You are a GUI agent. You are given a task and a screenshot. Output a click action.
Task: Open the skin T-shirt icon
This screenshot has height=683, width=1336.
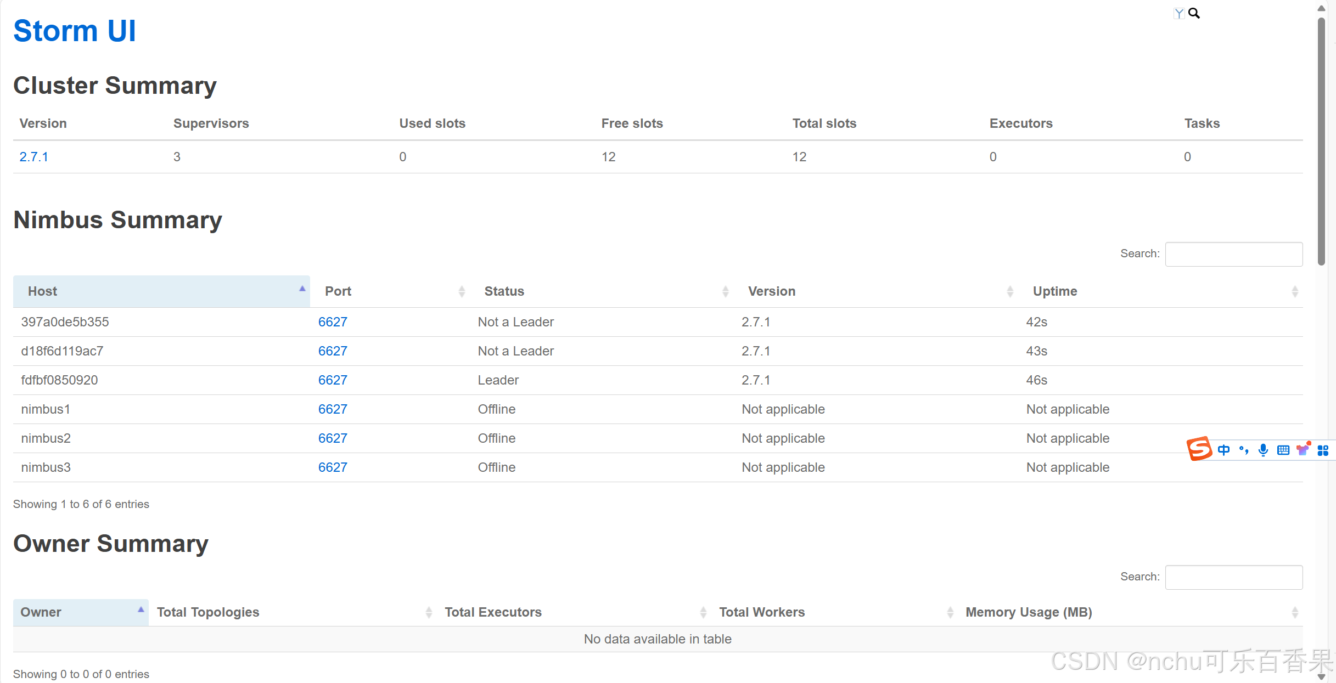(x=1303, y=450)
